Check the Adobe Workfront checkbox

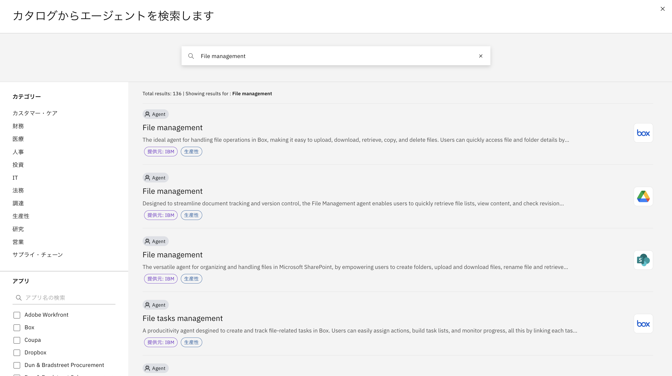(17, 315)
